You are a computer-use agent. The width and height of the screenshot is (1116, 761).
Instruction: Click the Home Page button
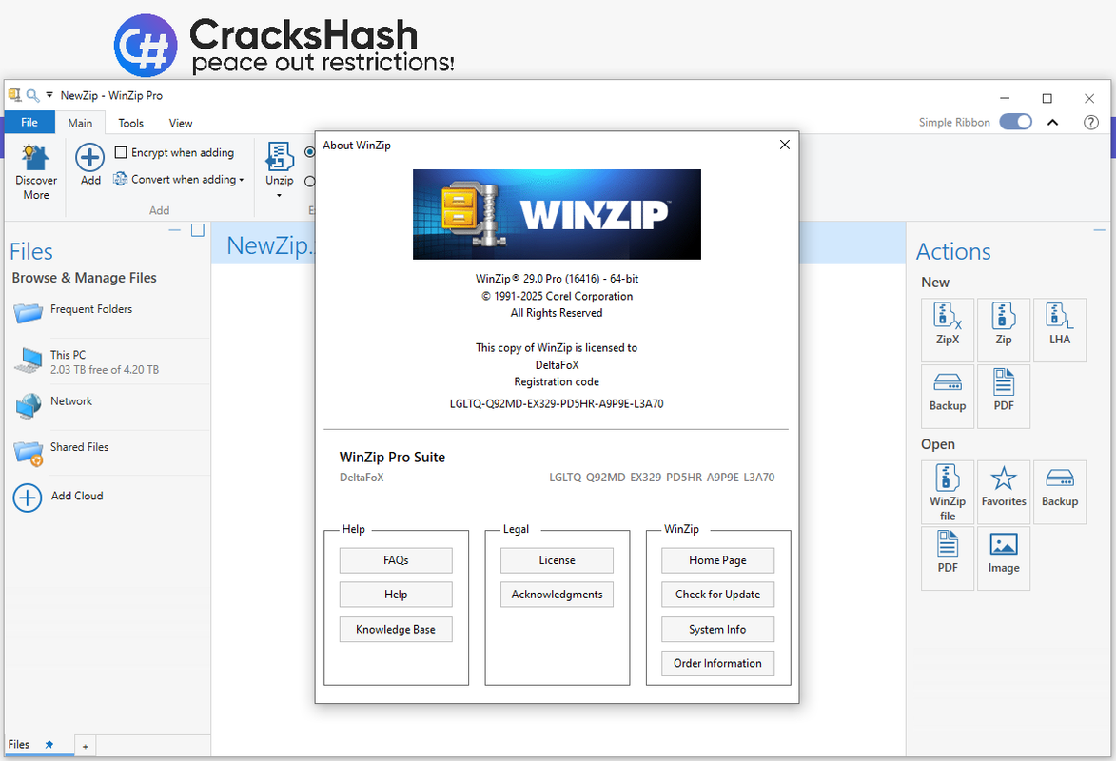click(x=717, y=560)
